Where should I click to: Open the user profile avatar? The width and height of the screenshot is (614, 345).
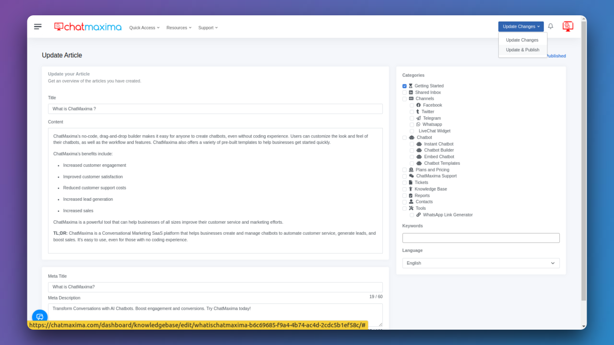point(568,26)
